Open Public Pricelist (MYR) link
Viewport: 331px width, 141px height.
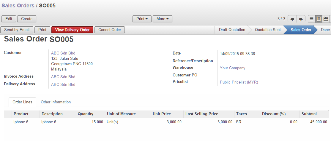click(x=239, y=82)
